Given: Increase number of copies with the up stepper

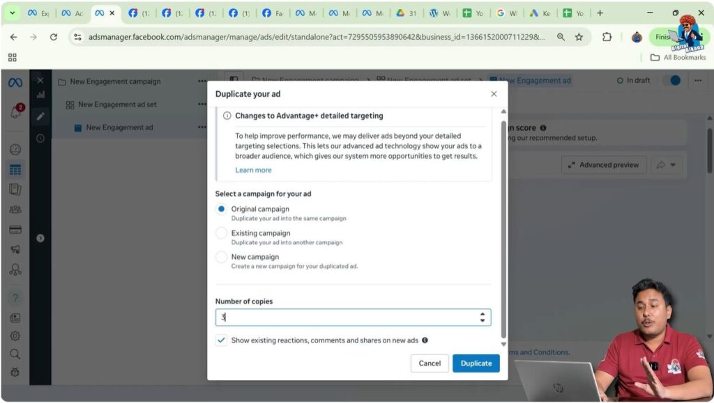Looking at the screenshot, I should [x=483, y=313].
